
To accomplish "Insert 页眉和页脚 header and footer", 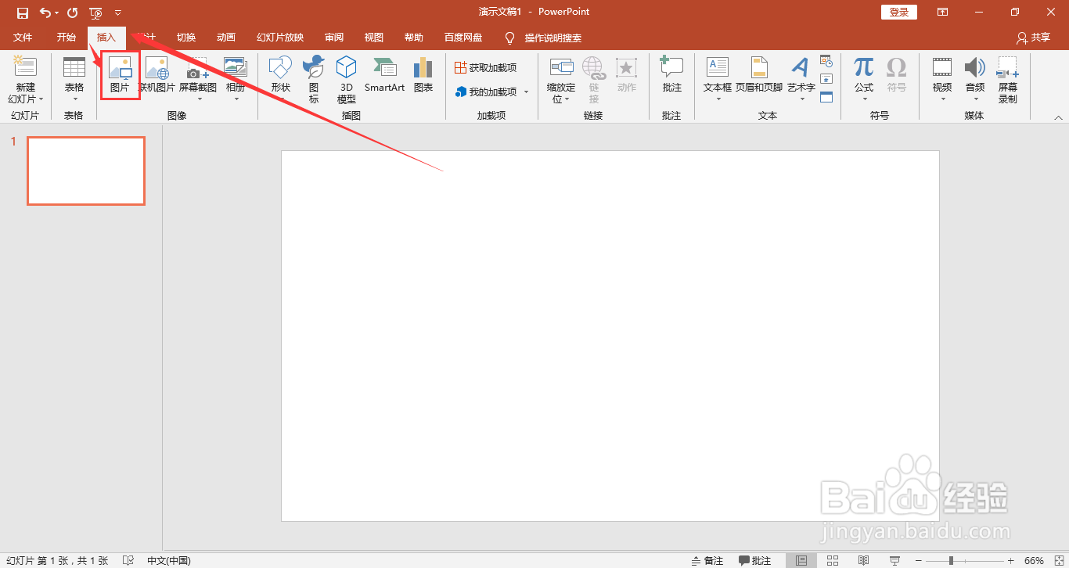I will pos(759,75).
